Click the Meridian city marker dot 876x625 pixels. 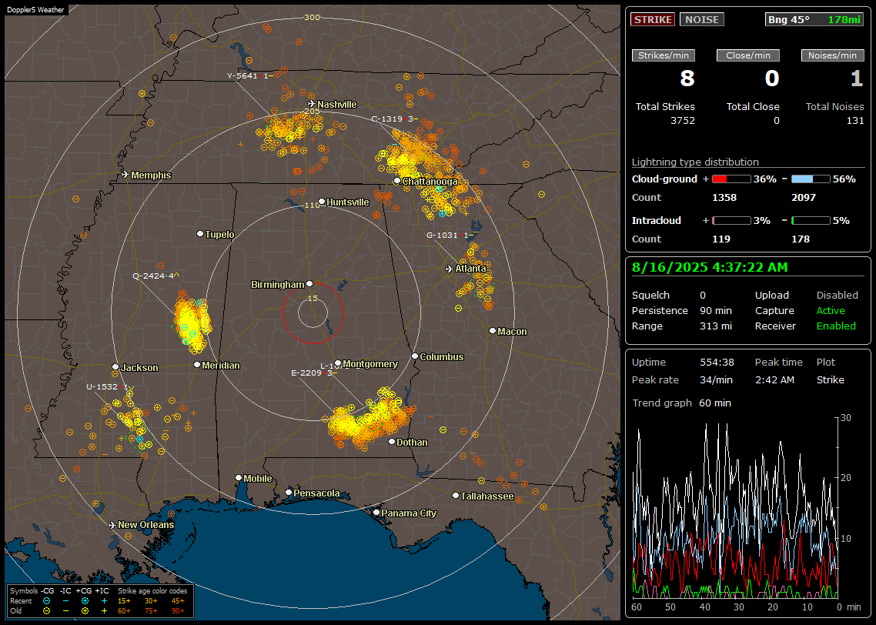point(196,365)
